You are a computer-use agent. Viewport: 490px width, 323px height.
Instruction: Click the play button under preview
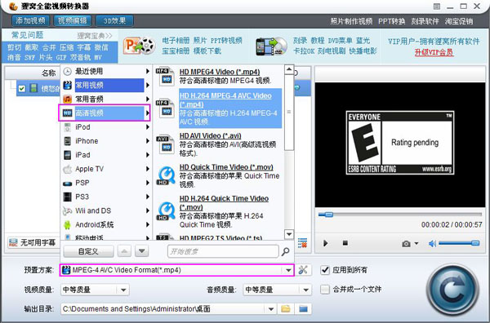[x=325, y=243]
